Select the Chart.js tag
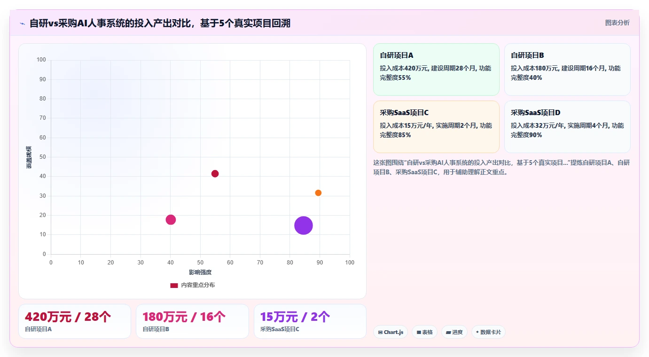 391,332
